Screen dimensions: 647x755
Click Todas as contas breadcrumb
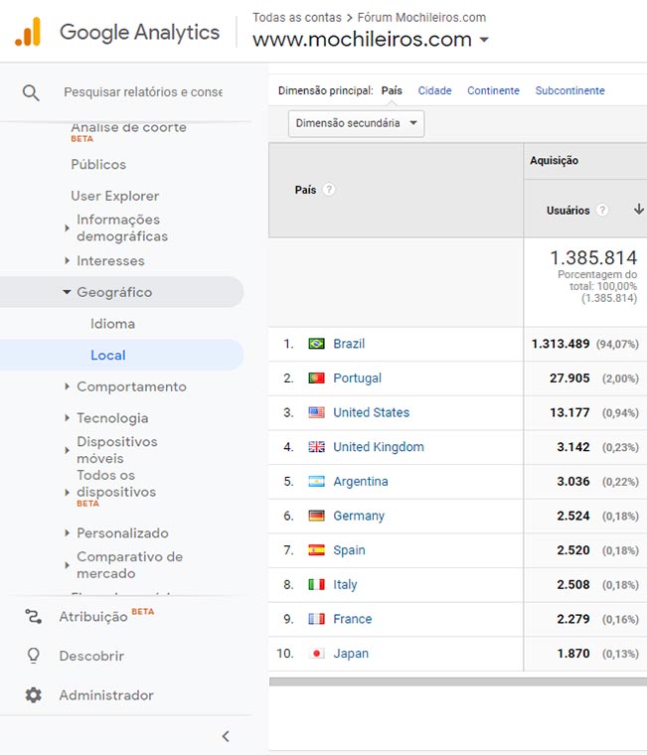pos(297,17)
